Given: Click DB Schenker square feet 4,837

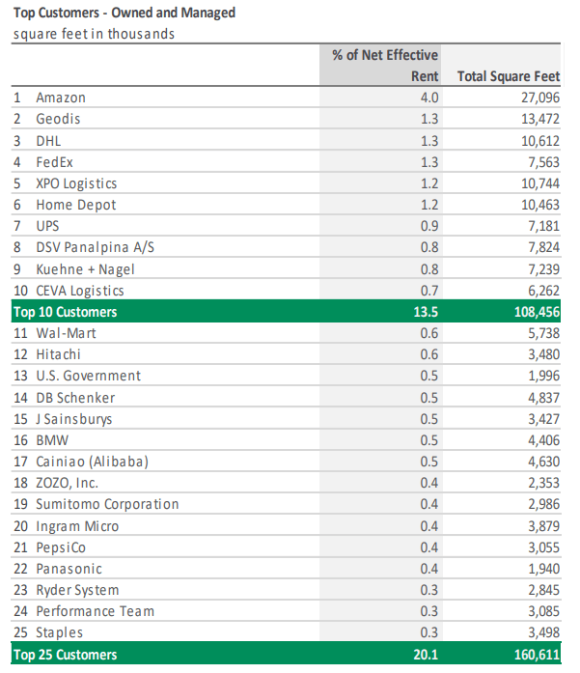Looking at the screenshot, I should (544, 398).
